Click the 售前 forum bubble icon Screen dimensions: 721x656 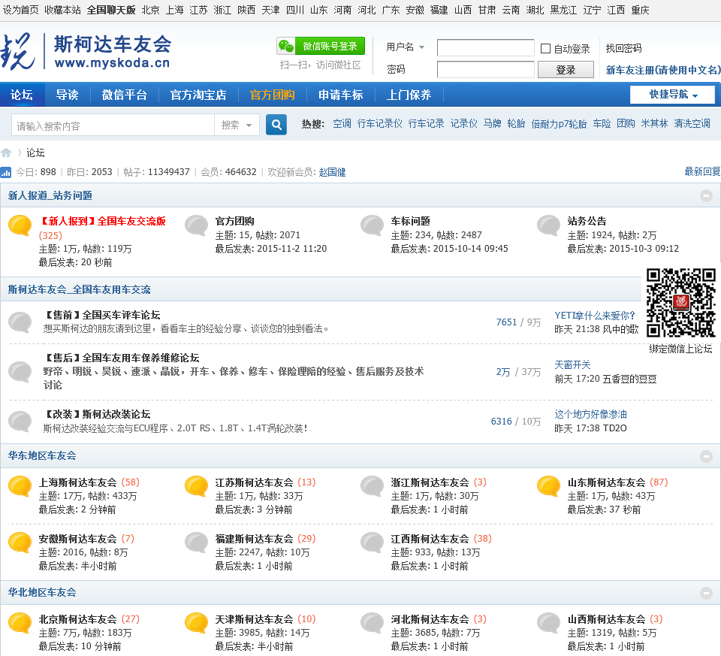coord(20,322)
